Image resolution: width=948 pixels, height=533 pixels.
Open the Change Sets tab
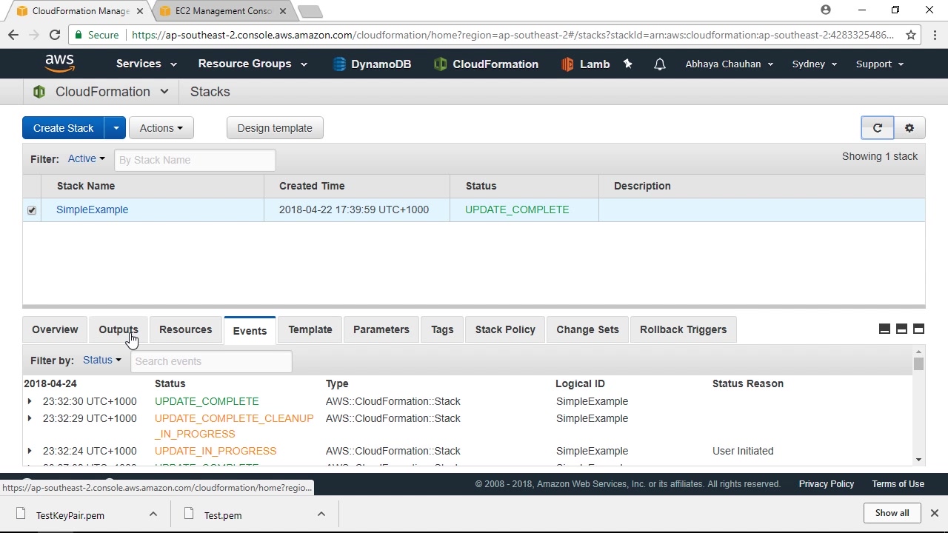coord(587,330)
